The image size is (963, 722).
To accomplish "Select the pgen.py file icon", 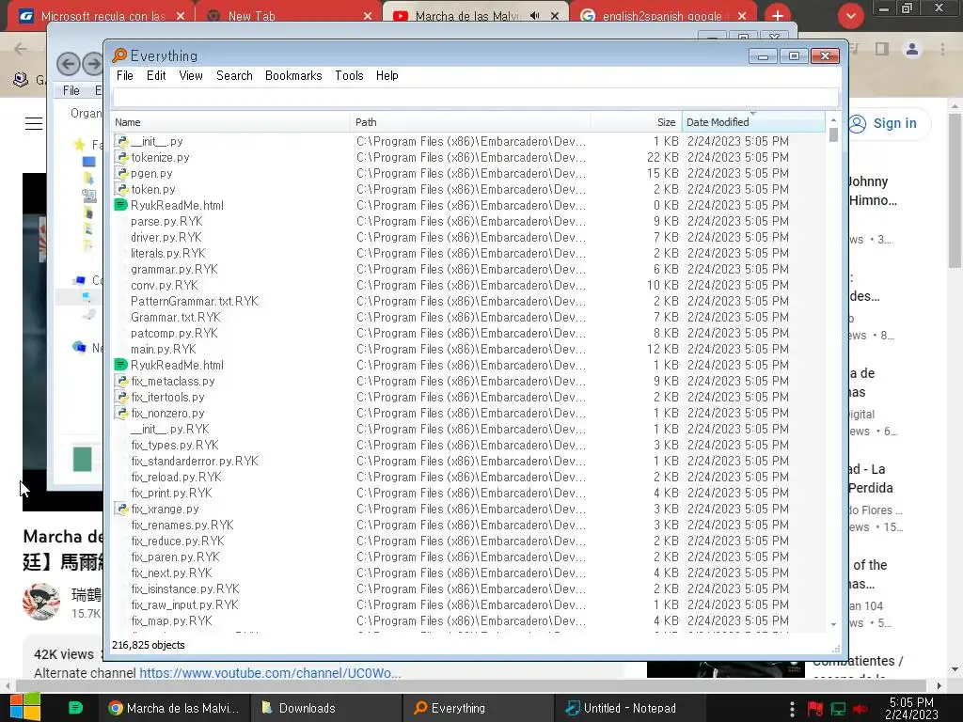I will [121, 173].
